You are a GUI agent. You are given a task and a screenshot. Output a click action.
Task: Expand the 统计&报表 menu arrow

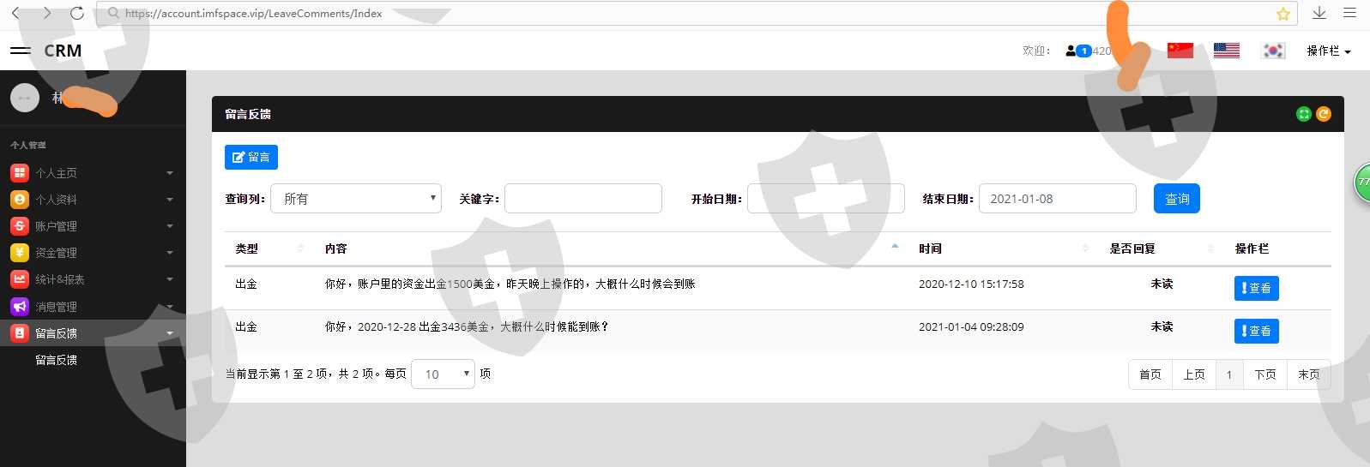click(x=170, y=279)
